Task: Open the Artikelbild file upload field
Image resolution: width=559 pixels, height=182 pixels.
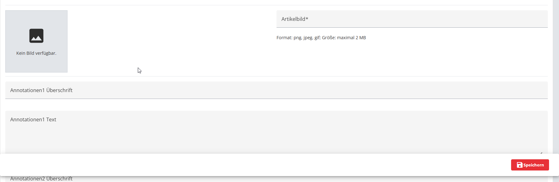Action: click(x=412, y=19)
